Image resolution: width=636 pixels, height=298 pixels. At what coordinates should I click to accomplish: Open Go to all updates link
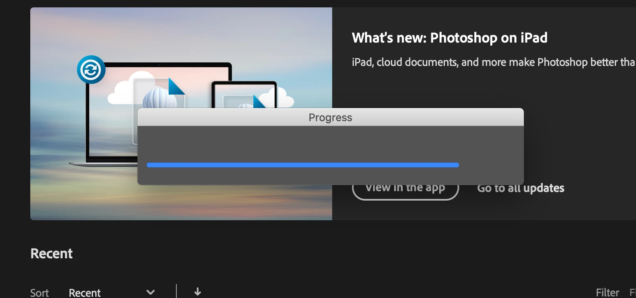[x=521, y=188]
